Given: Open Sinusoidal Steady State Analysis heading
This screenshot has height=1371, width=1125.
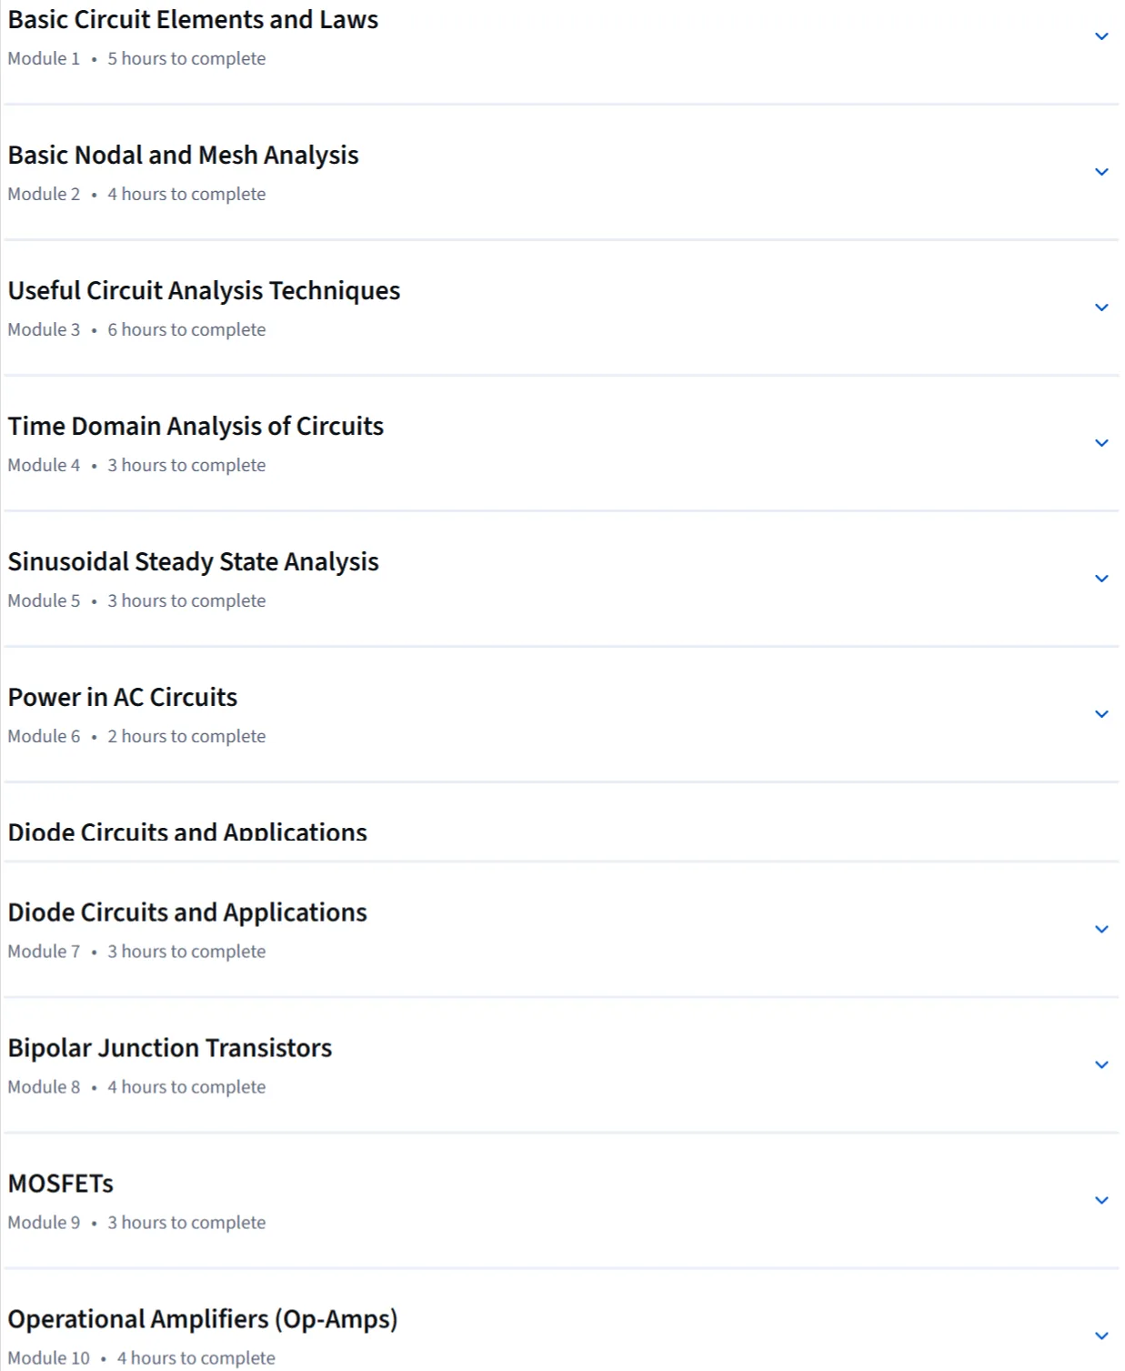Looking at the screenshot, I should (193, 562).
